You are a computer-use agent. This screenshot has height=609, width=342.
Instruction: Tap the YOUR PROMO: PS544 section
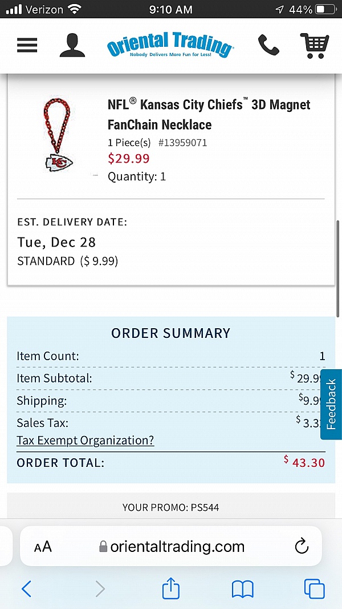170,507
